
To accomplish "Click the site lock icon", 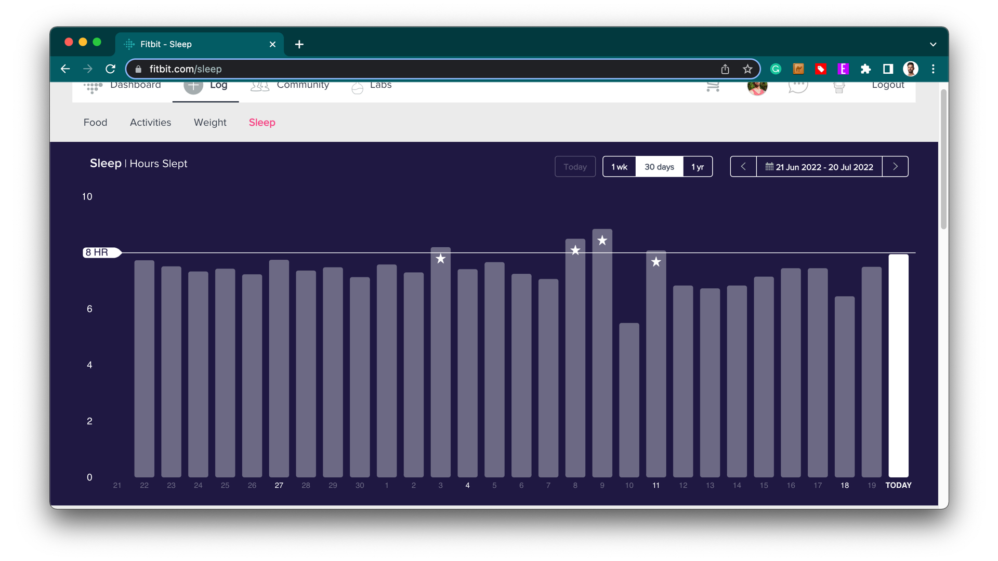I will tap(138, 69).
